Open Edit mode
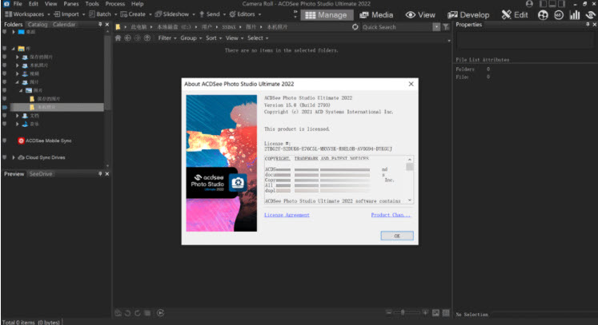 (514, 14)
